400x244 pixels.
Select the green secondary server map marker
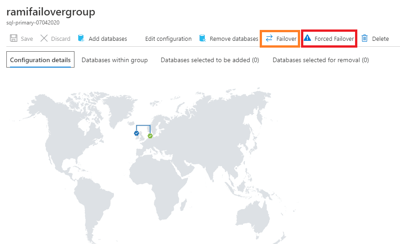point(150,135)
